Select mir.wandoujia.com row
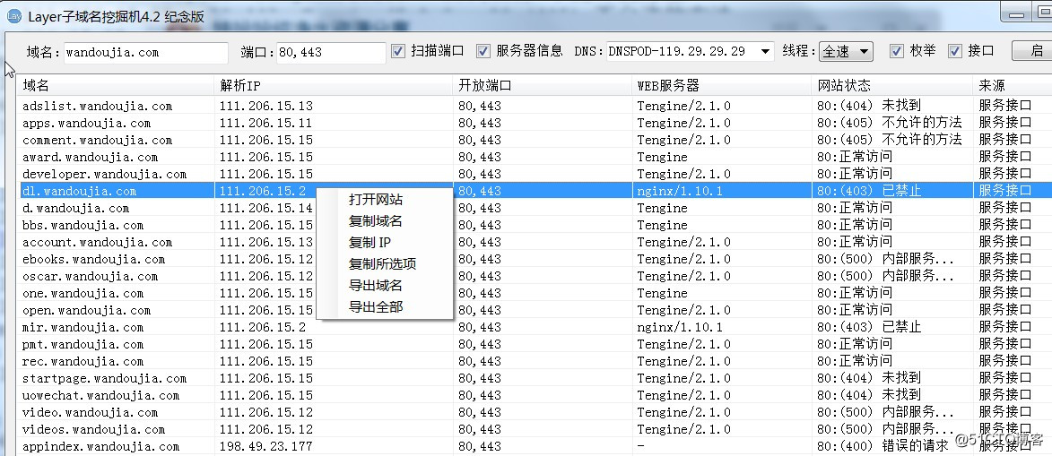Screen dimensions: 1052x456 pyautogui.click(x=535, y=328)
